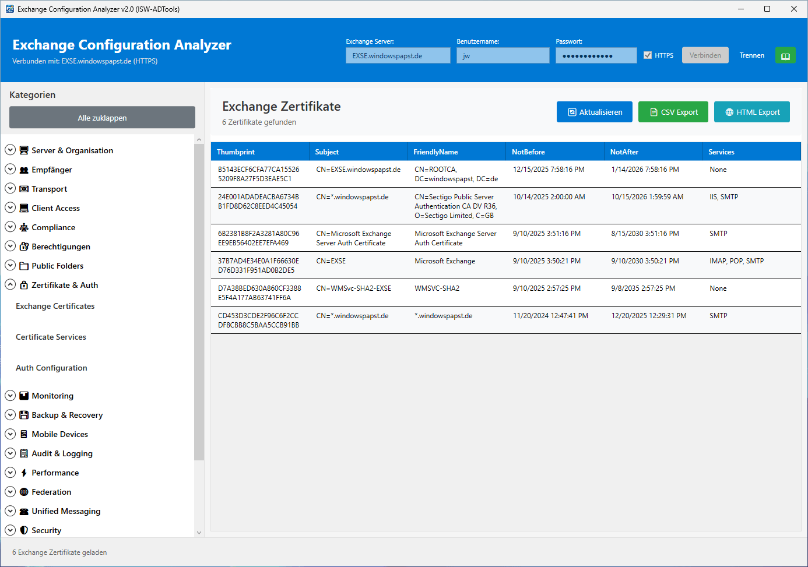Uncheck the HTTPS checkbox

tap(648, 55)
